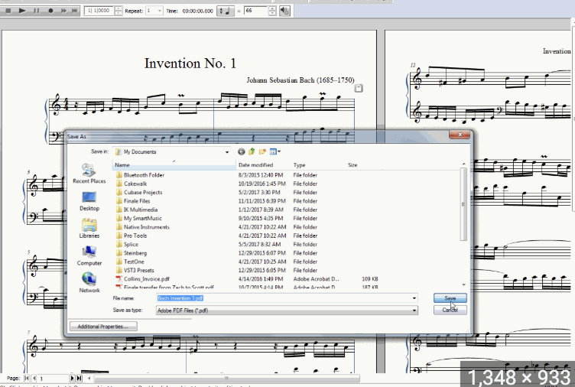575x387 pixels.
Task: Select the My SmartMusic folder
Action: click(x=142, y=218)
